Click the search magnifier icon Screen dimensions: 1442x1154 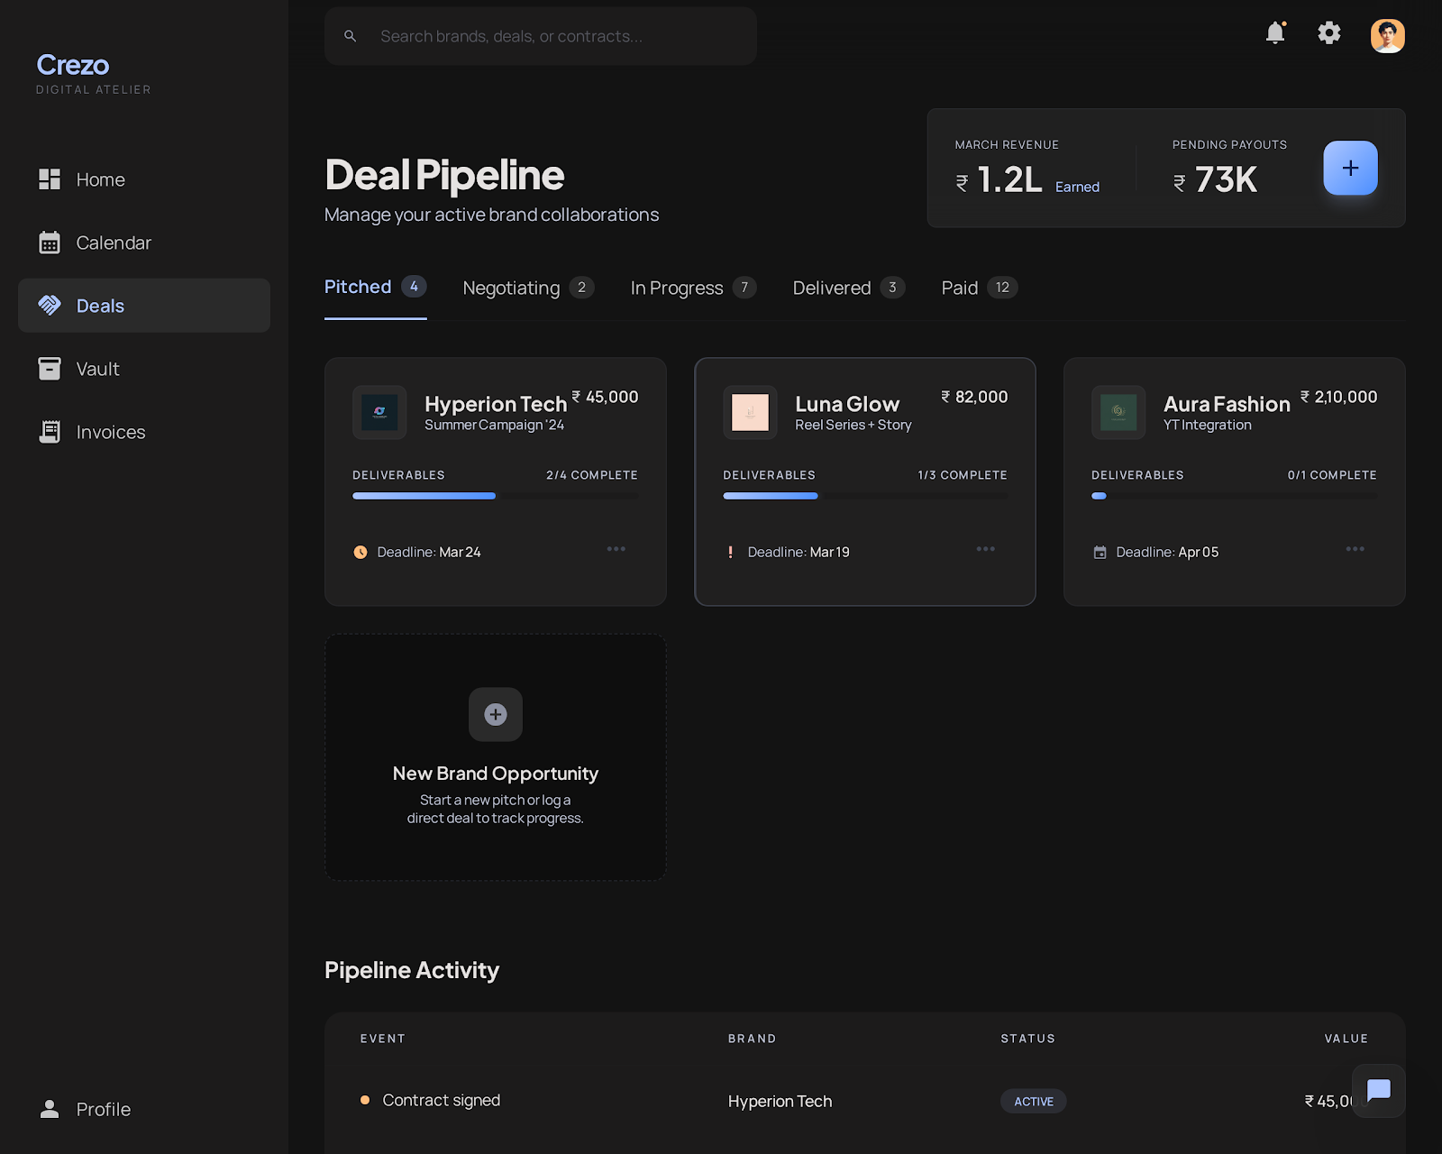[x=351, y=36]
